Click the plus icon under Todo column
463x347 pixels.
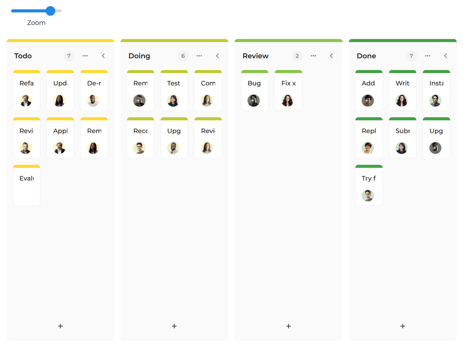pos(60,326)
